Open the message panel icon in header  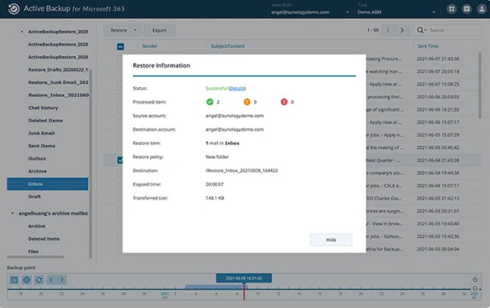(466, 9)
